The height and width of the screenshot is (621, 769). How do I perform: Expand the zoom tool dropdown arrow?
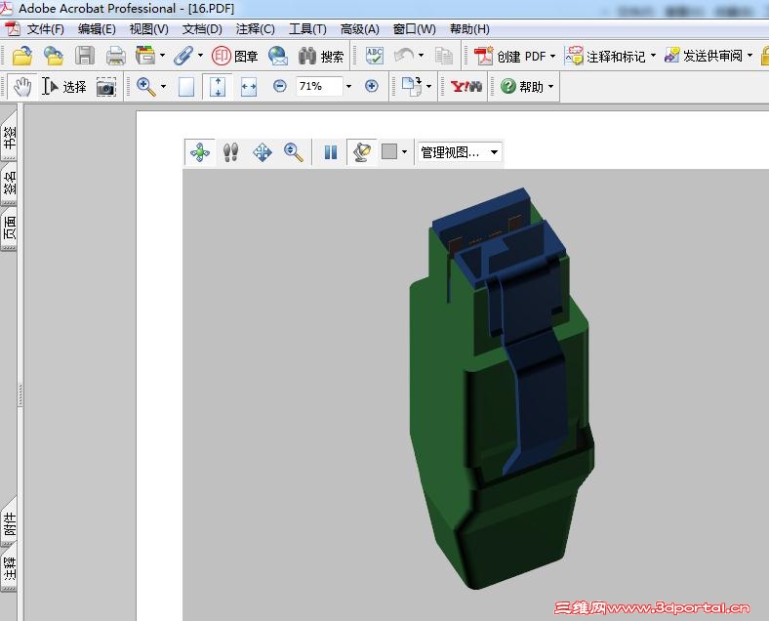[x=163, y=87]
